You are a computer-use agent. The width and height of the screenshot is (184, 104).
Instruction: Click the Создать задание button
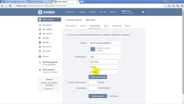coord(98,96)
